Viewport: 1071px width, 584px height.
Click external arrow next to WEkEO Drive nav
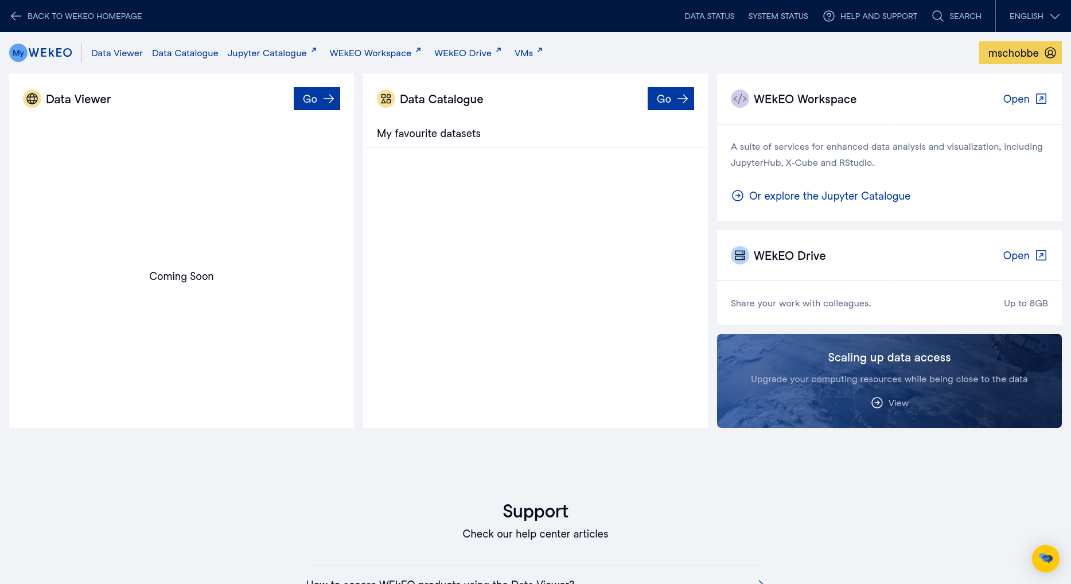pyautogui.click(x=498, y=50)
